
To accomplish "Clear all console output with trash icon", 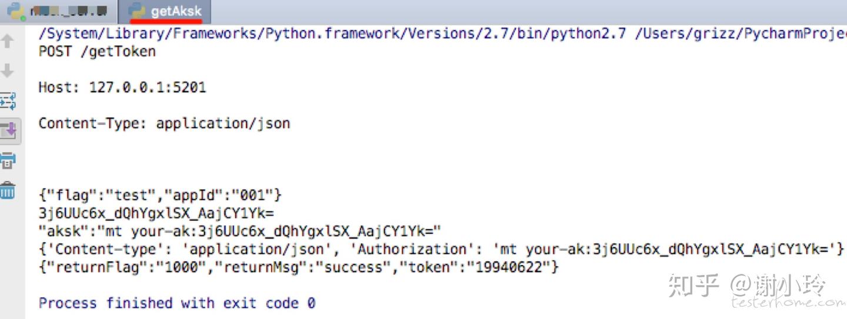I will pyautogui.click(x=8, y=190).
